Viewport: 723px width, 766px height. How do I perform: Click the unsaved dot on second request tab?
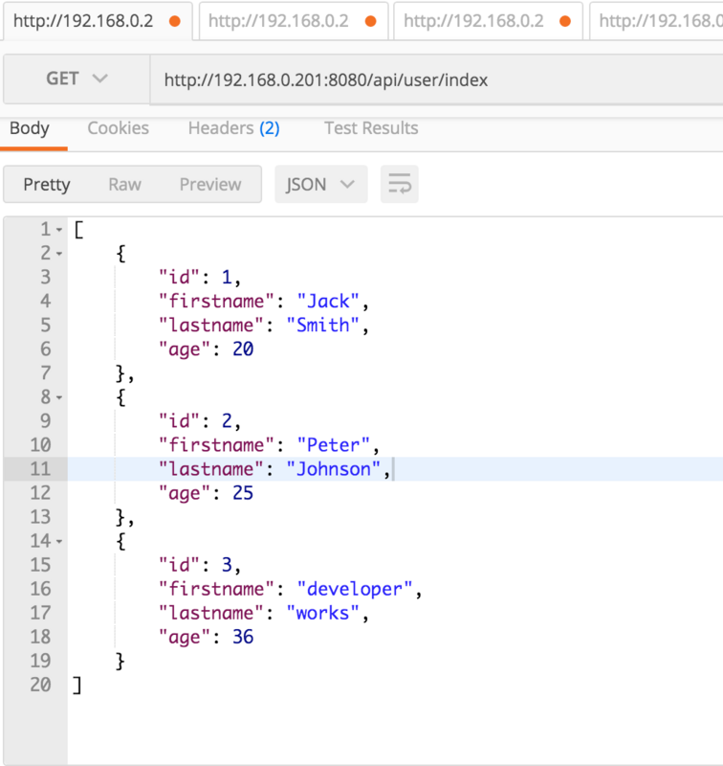tap(371, 21)
